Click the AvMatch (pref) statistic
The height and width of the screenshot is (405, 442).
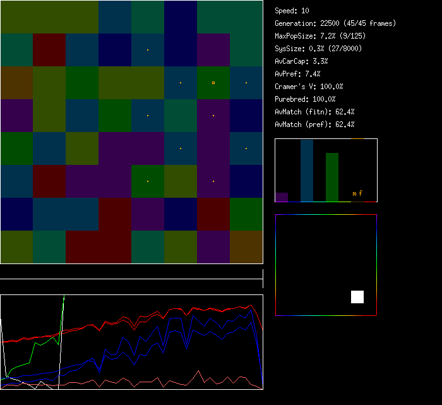pyautogui.click(x=315, y=124)
